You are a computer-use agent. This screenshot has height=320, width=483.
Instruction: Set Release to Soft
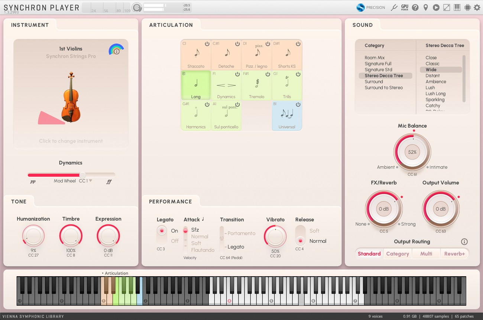[x=314, y=231]
